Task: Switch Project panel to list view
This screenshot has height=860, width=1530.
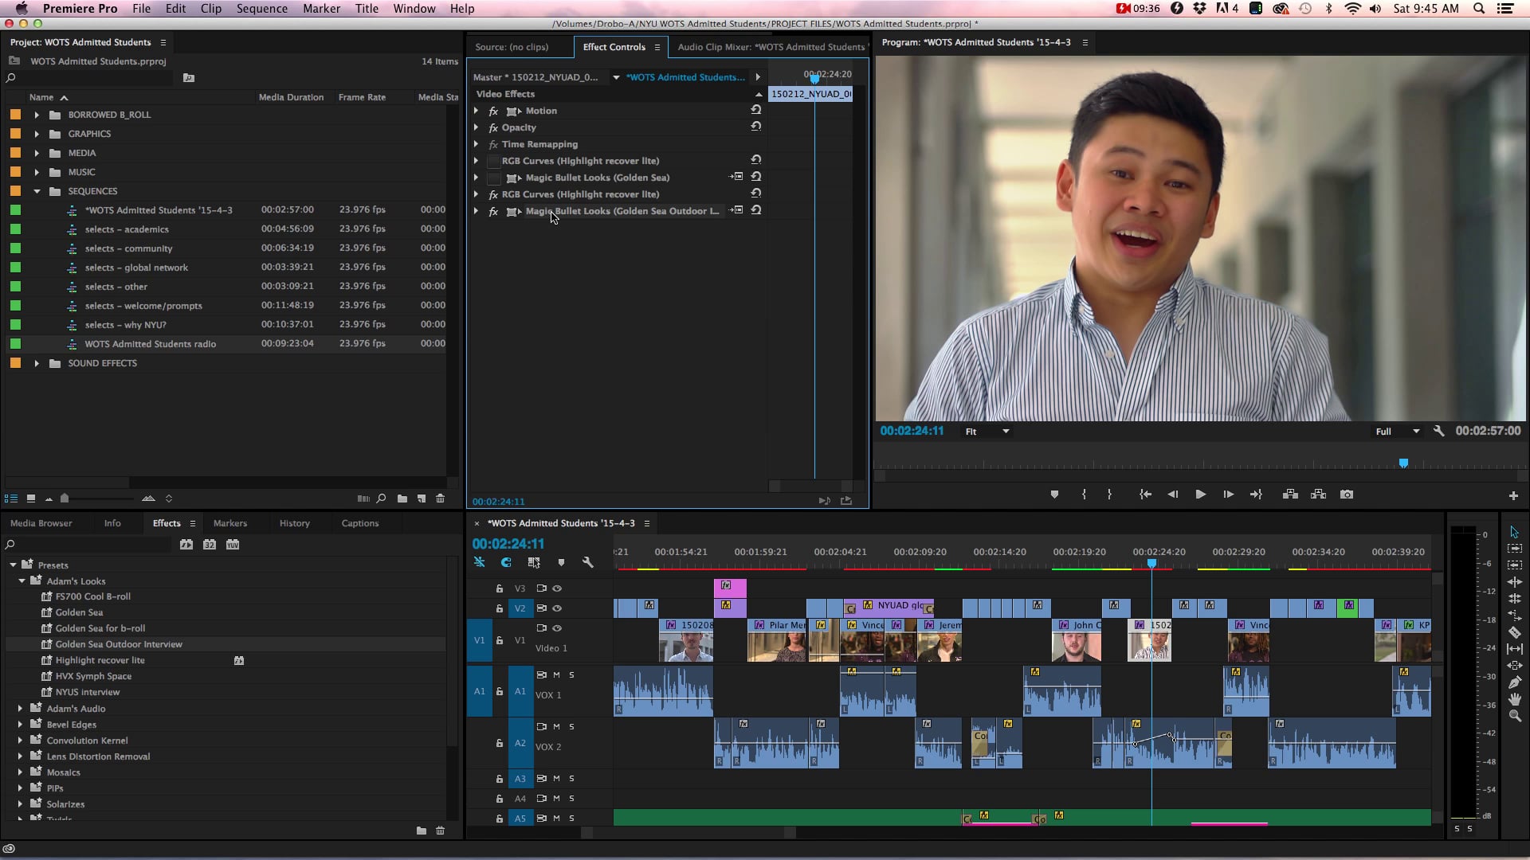Action: [11, 498]
